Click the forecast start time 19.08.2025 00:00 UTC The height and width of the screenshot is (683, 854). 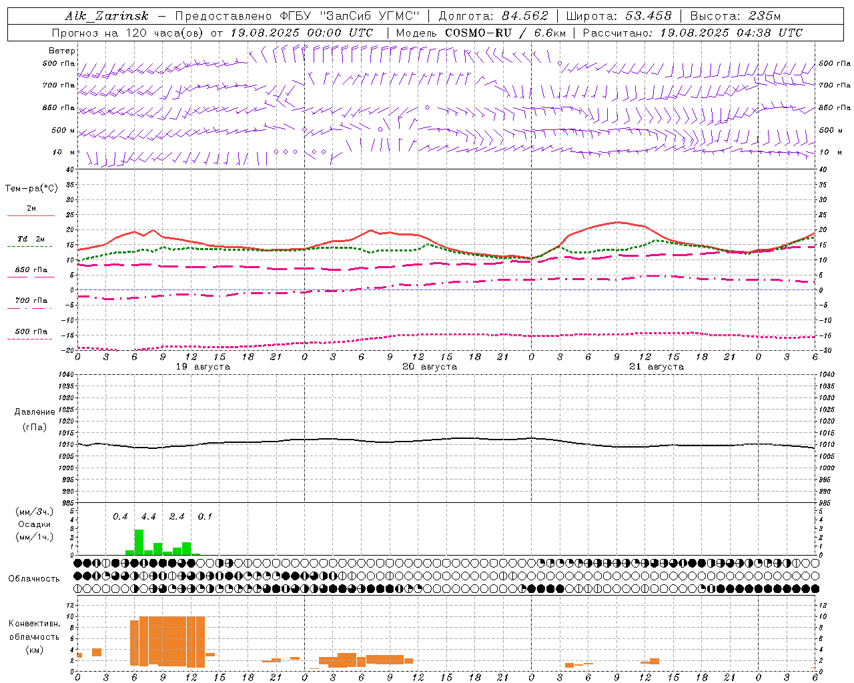click(x=302, y=33)
